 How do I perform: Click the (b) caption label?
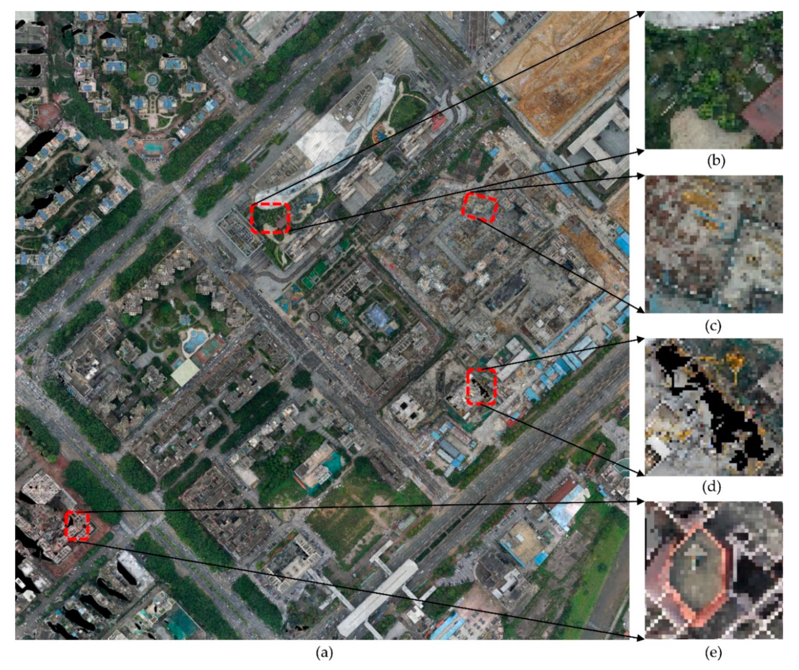point(716,161)
